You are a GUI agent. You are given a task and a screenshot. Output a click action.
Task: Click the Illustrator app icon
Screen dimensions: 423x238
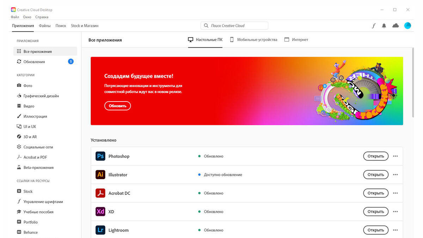100,175
